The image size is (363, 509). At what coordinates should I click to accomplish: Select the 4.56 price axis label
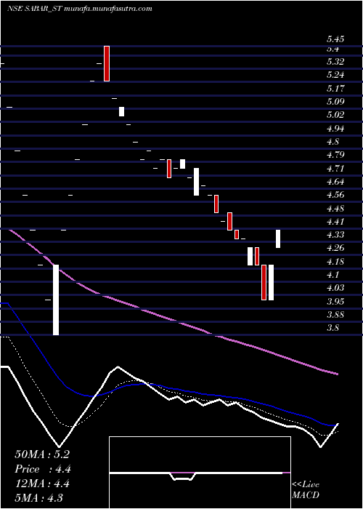tap(335, 195)
